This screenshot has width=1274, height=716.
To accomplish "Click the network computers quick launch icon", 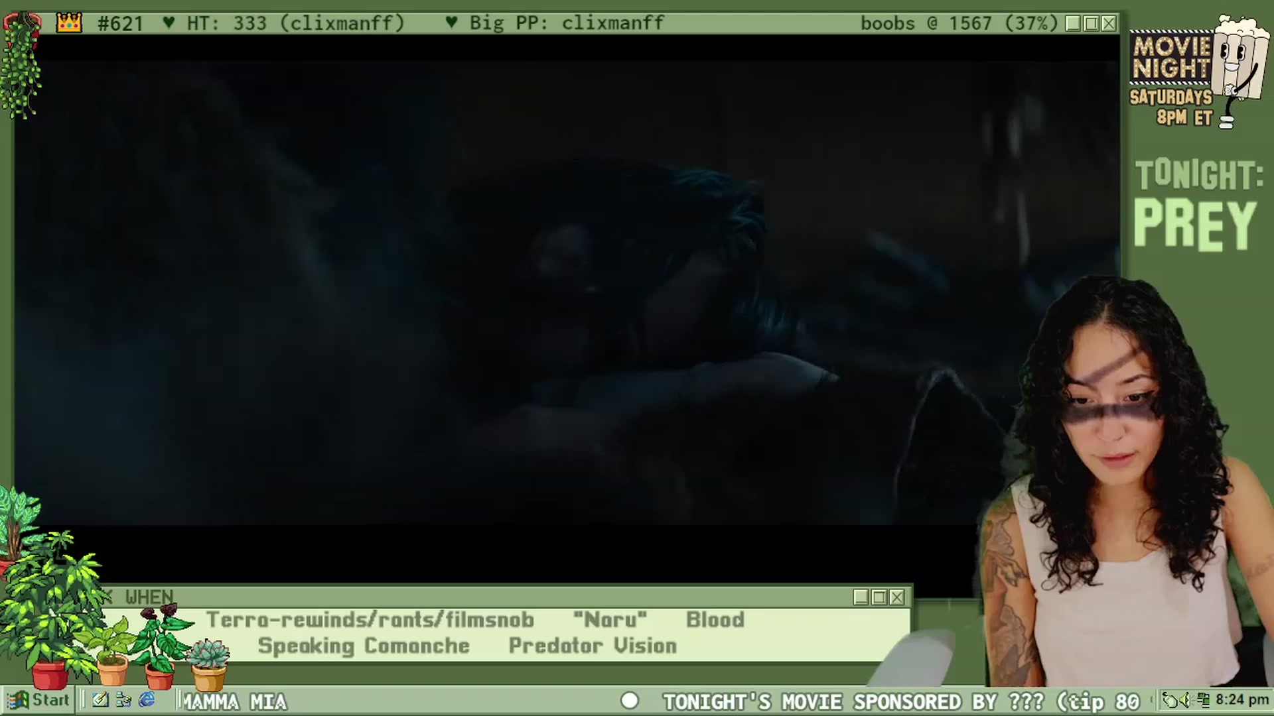I will pyautogui.click(x=123, y=700).
